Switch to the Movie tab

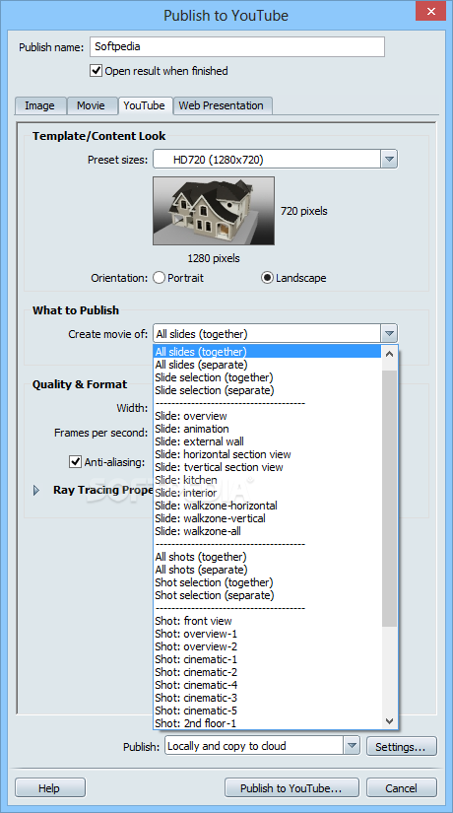tap(92, 105)
